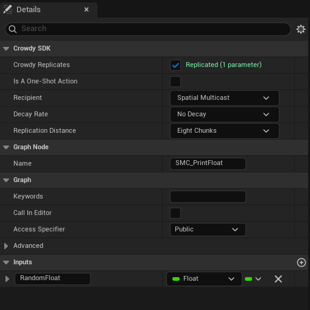This screenshot has width=310, height=310.
Task: Expand the RandomFloat input row
Action: pyautogui.click(x=7, y=279)
